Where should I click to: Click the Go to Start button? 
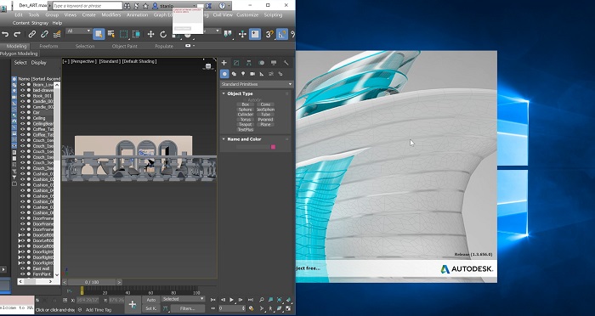pyautogui.click(x=213, y=300)
